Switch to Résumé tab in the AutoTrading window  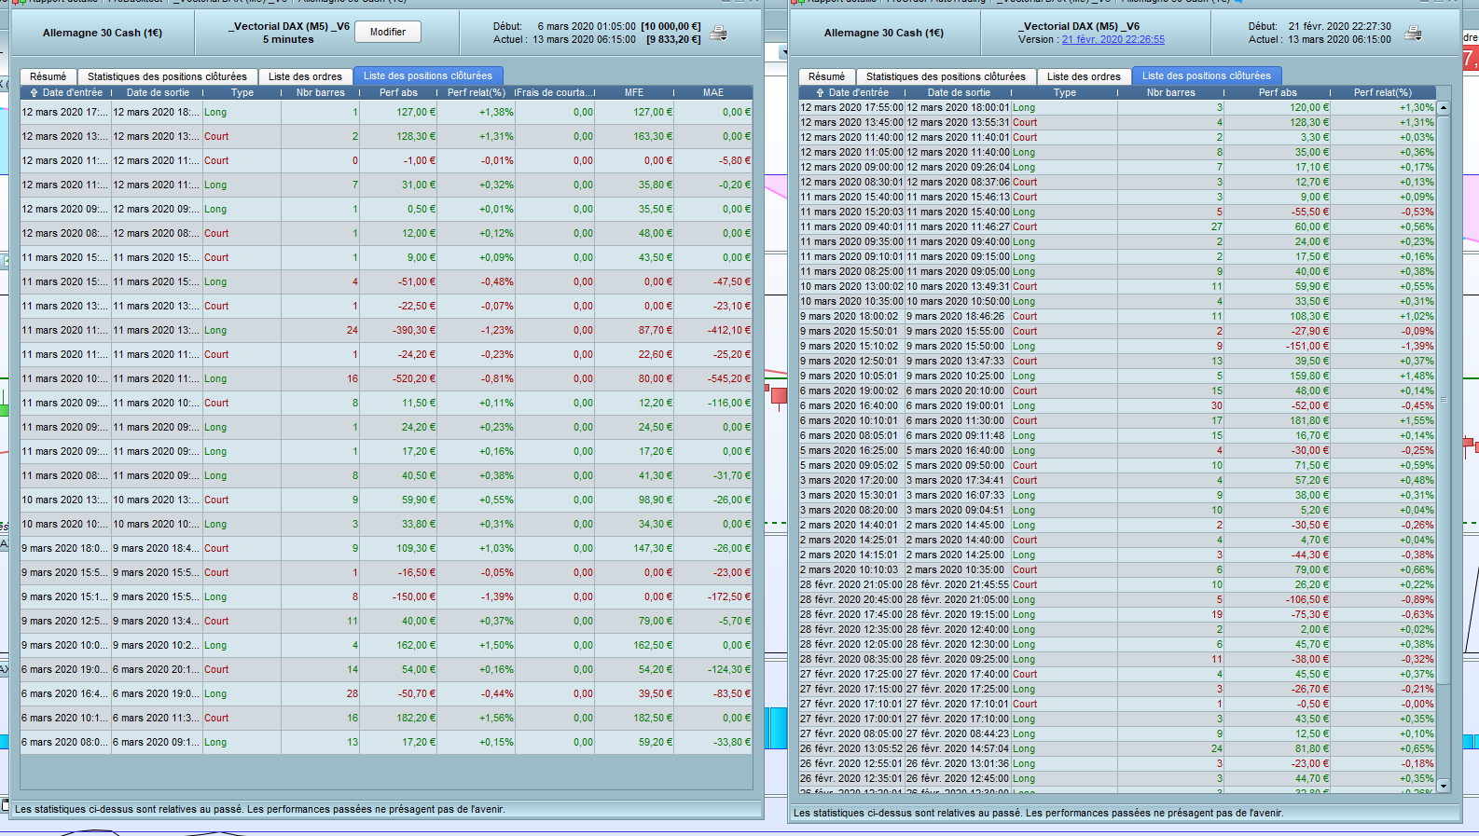point(826,76)
